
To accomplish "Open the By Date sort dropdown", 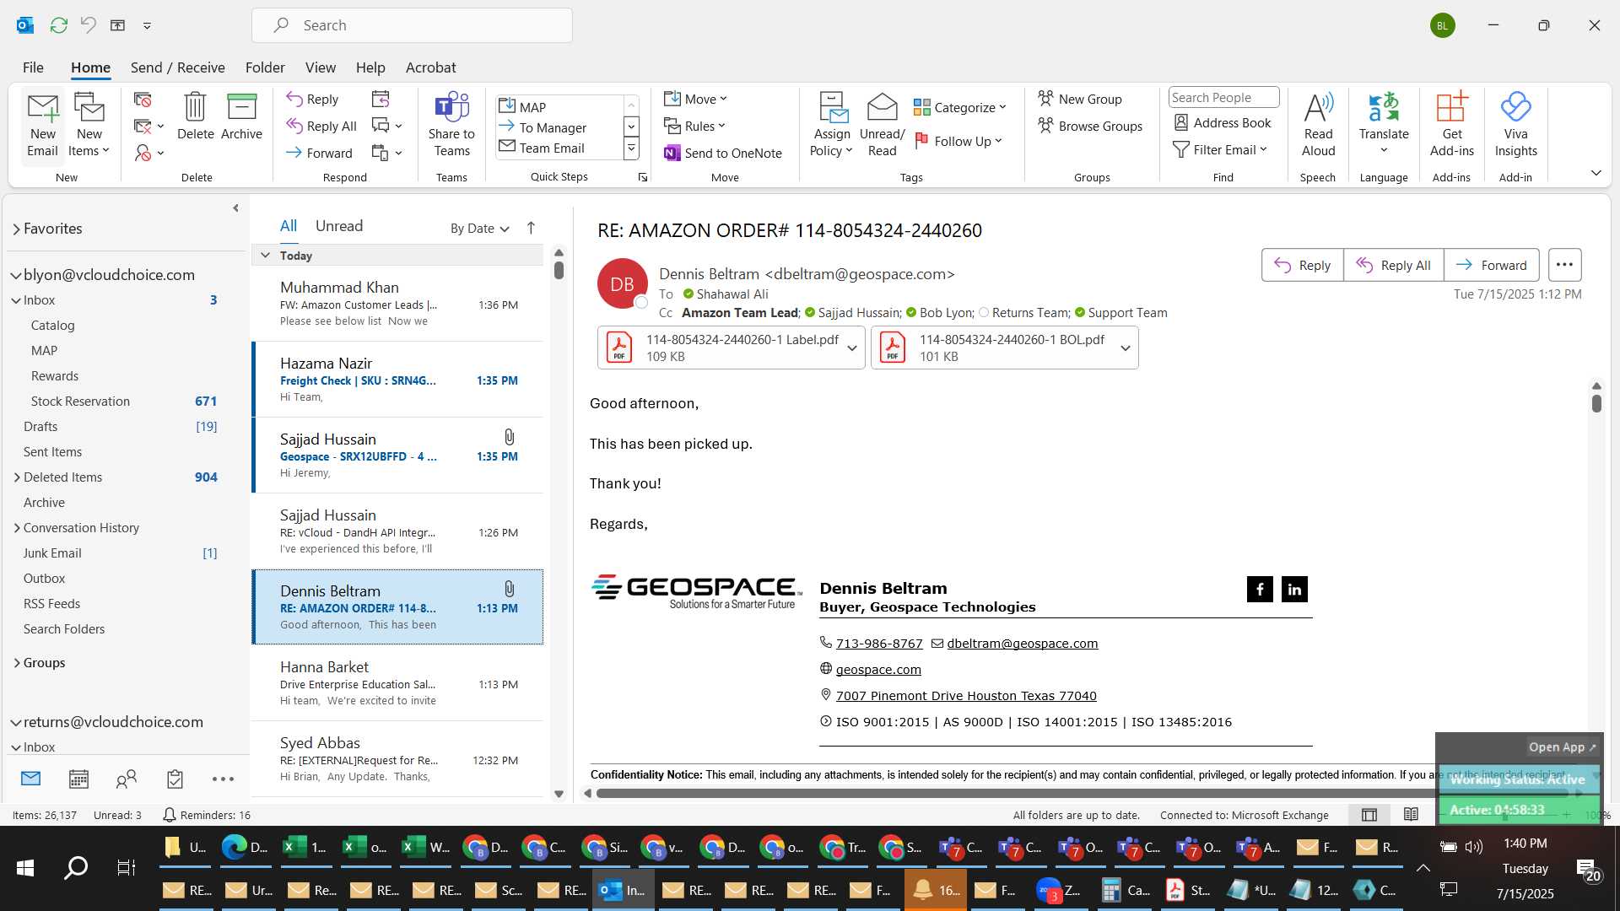I will (x=479, y=228).
